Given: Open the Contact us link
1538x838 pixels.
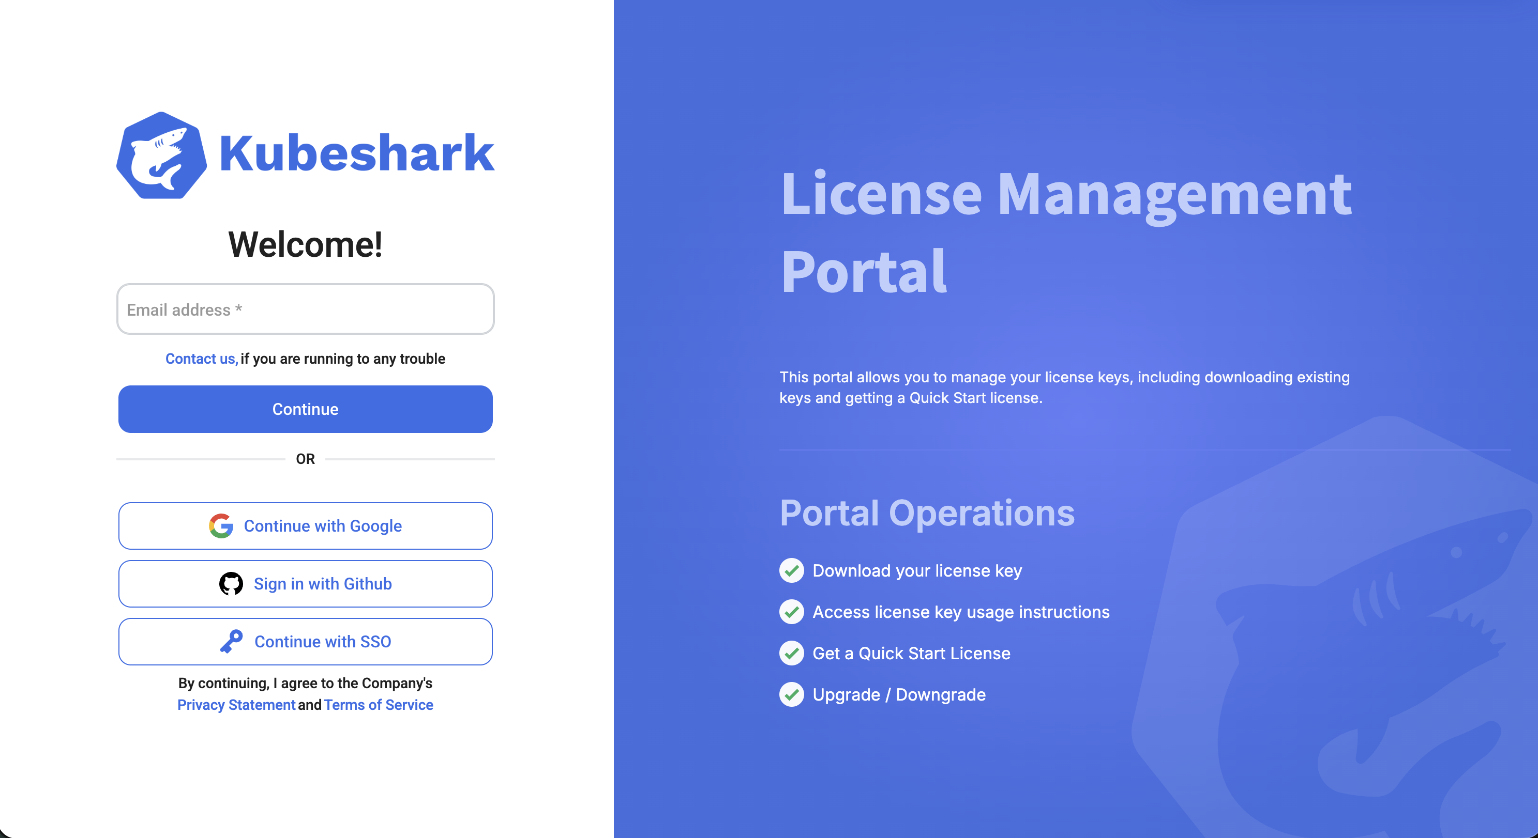Looking at the screenshot, I should click(201, 359).
